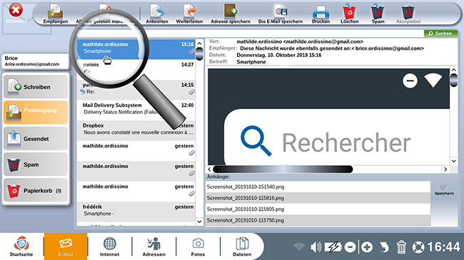
Task: Open the Papierkorb trash folder
Action: pos(36,190)
